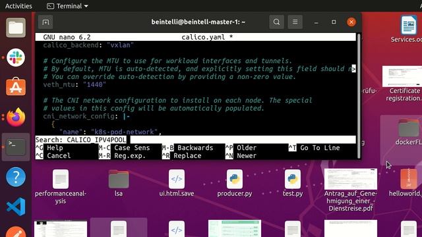This screenshot has width=422, height=237.
Task: Click the veth_mtu "1440" line
Action: (75, 85)
